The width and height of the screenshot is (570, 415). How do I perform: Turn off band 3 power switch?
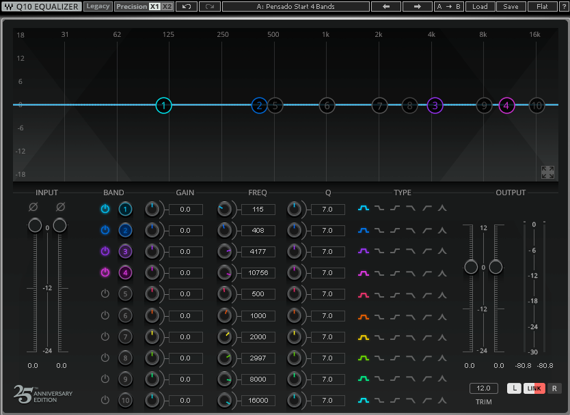click(105, 251)
